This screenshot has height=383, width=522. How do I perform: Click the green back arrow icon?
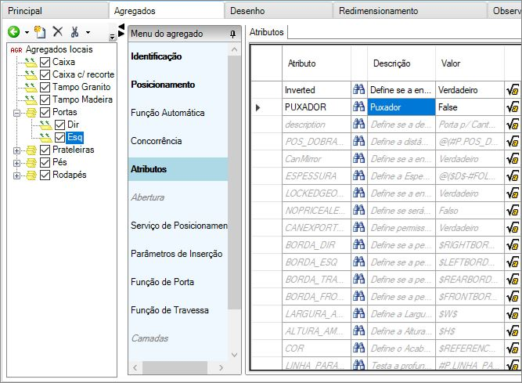[x=13, y=32]
